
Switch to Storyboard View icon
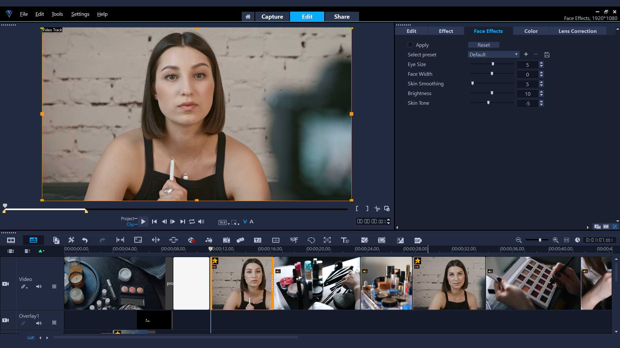[x=11, y=240]
